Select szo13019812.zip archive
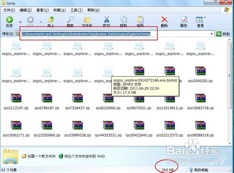Viewport: 234px width, 173px height. pyautogui.click(x=169, y=101)
